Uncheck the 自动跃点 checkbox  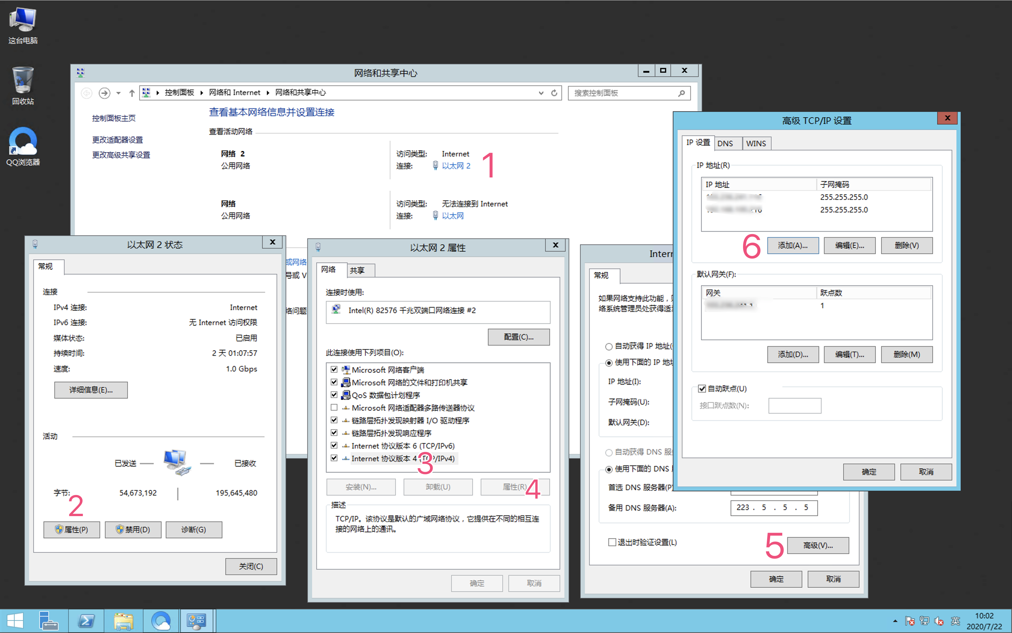[x=702, y=389]
